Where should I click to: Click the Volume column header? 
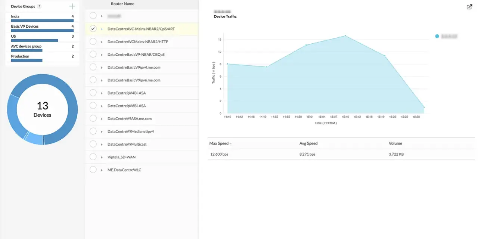[x=395, y=143]
